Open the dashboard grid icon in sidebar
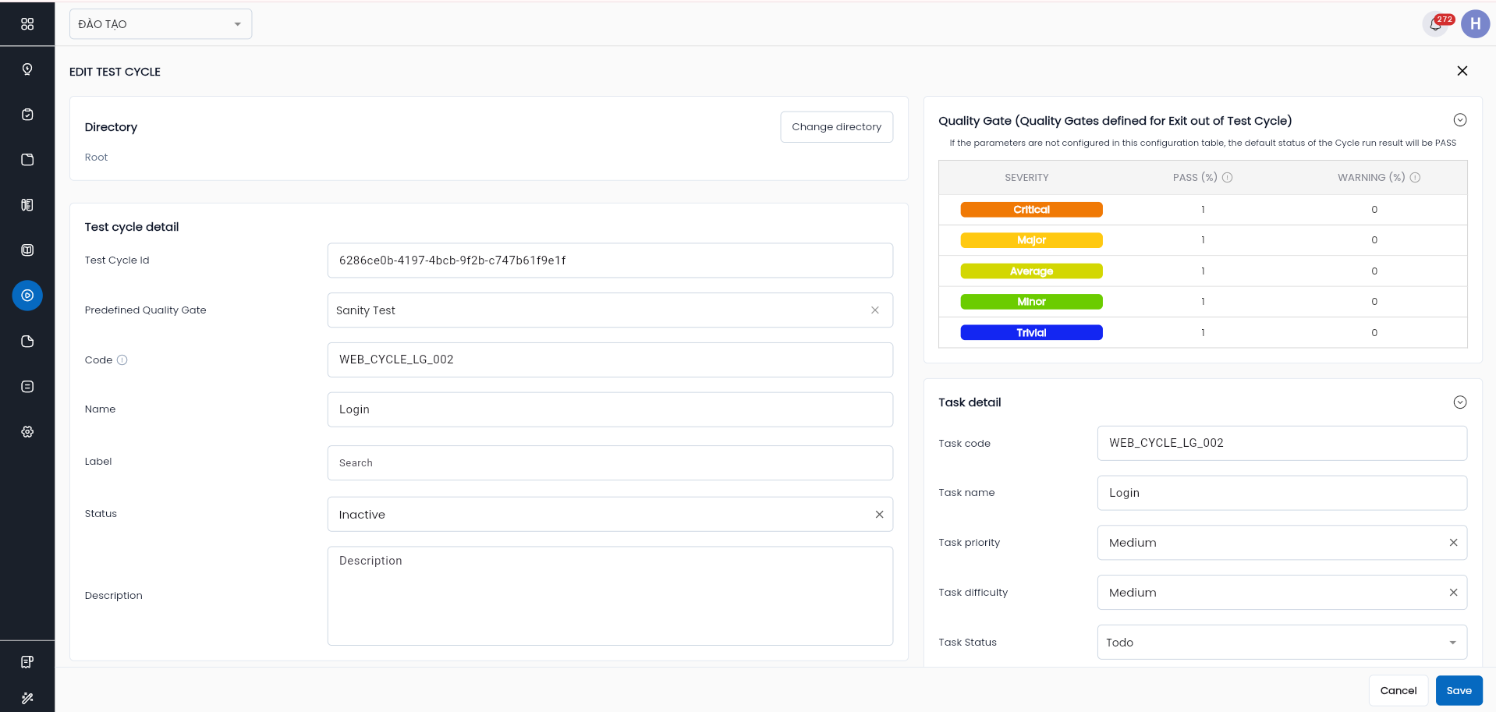The image size is (1496, 712). [27, 24]
